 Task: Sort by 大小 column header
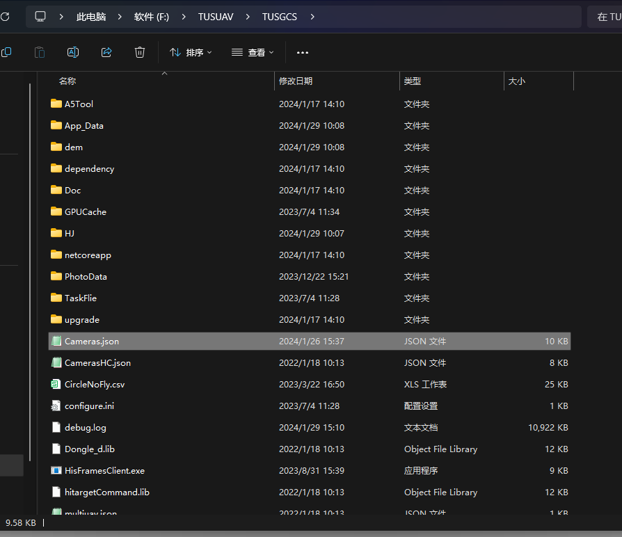point(516,81)
